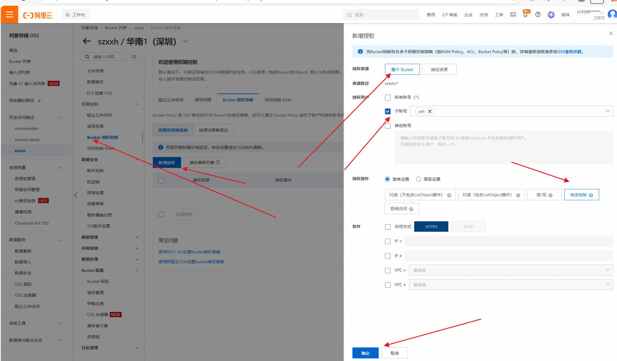This screenshot has width=617, height=361.
Task: Open the bucket switcher chevron by 华南1 (深圳)
Action: 185,41
